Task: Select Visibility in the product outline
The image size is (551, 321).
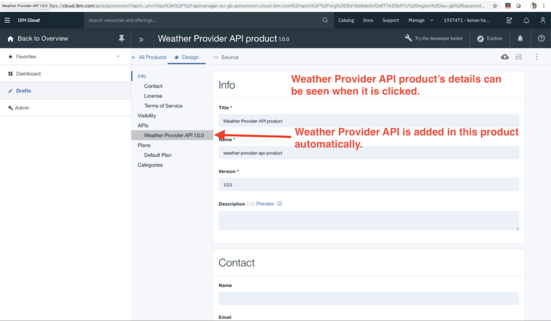Action: 146,116
